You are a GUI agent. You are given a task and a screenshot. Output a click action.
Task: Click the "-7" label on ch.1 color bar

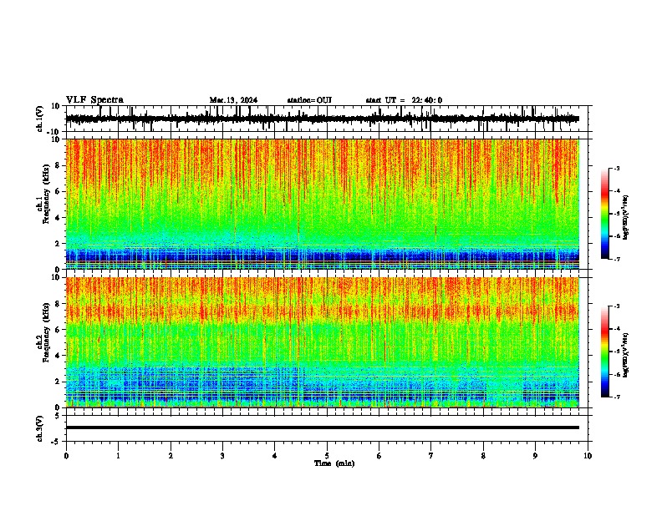click(617, 259)
